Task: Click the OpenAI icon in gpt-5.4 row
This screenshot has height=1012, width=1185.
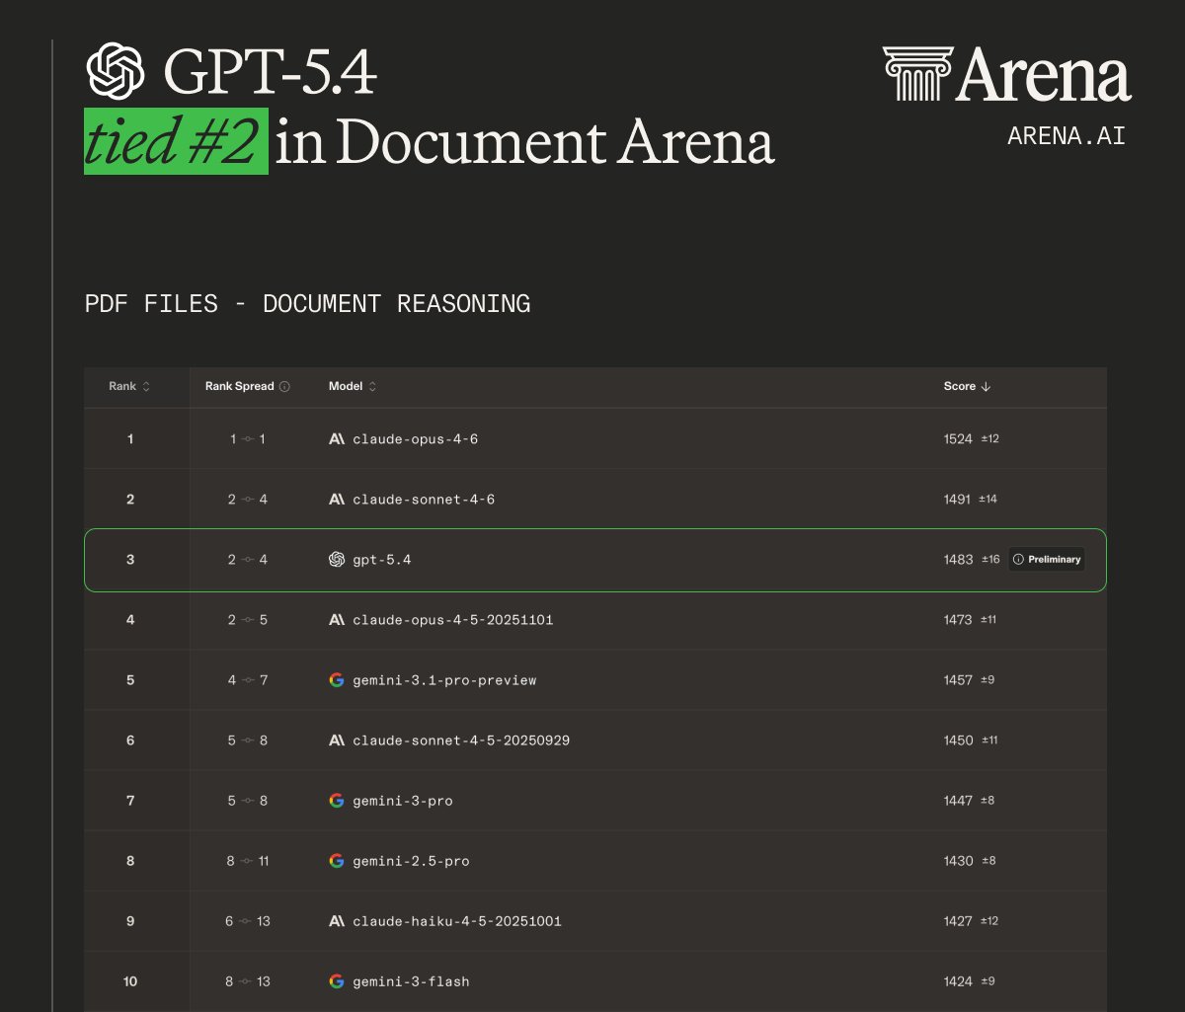Action: (x=337, y=559)
